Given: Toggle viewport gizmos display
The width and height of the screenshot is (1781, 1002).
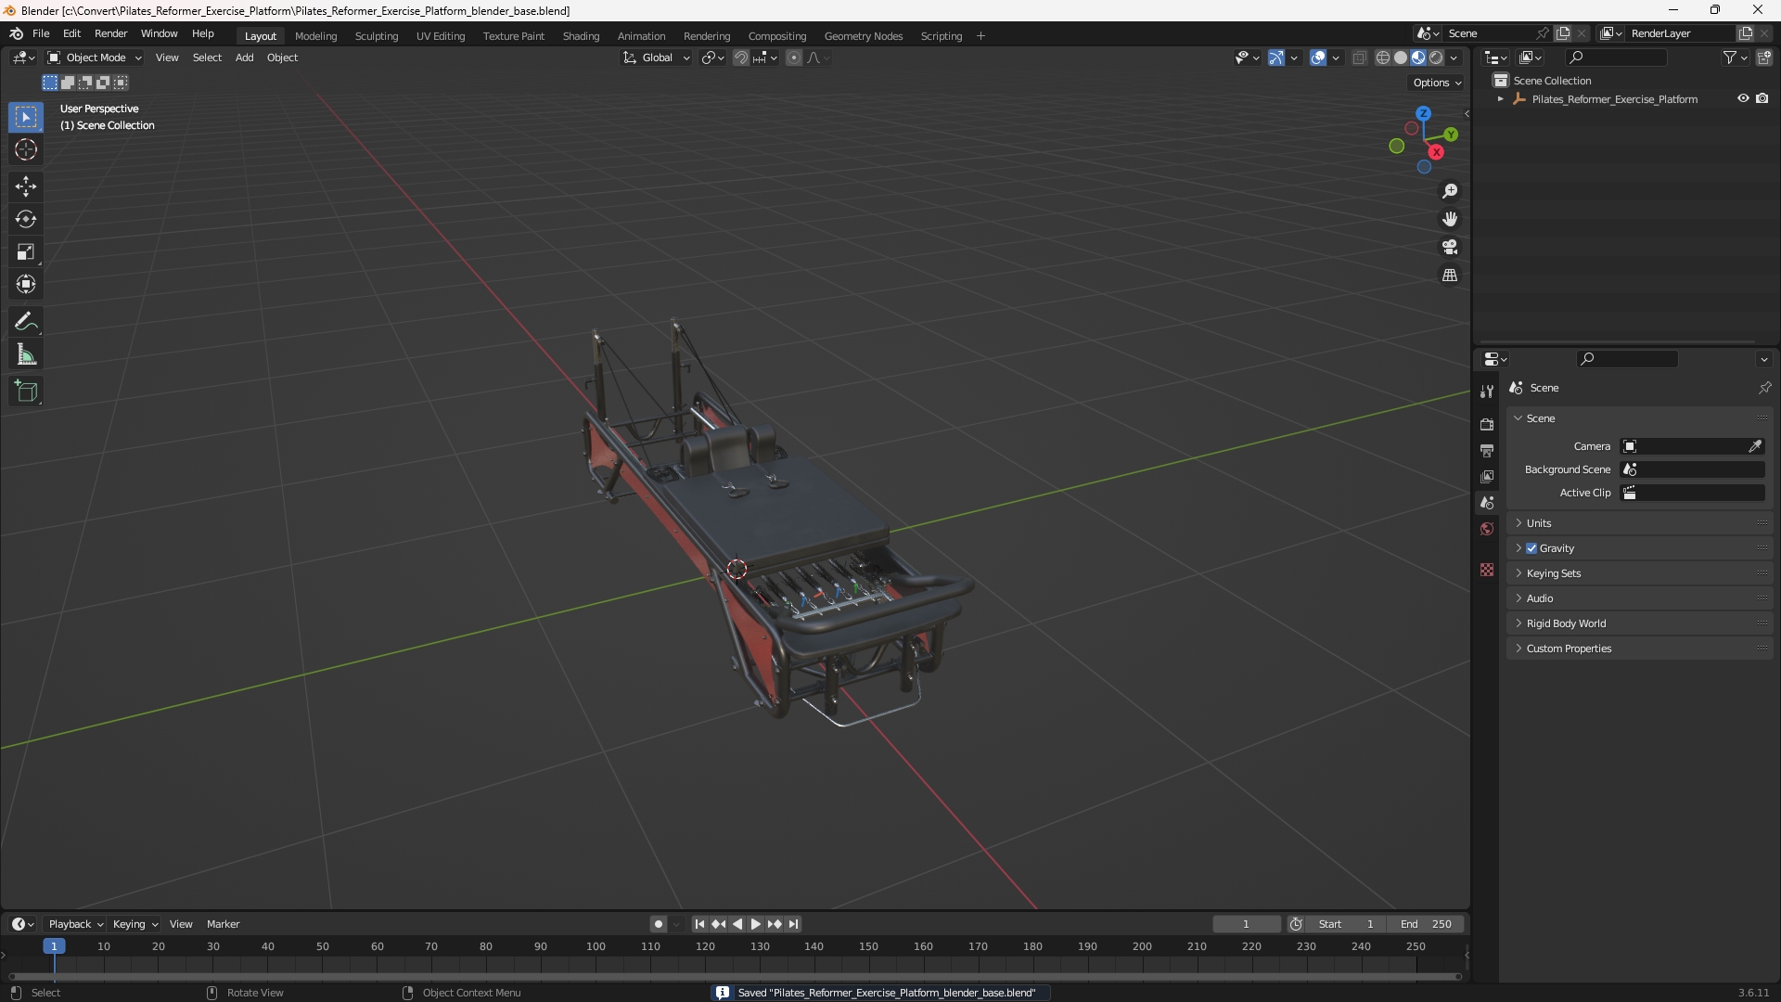Looking at the screenshot, I should [1276, 58].
